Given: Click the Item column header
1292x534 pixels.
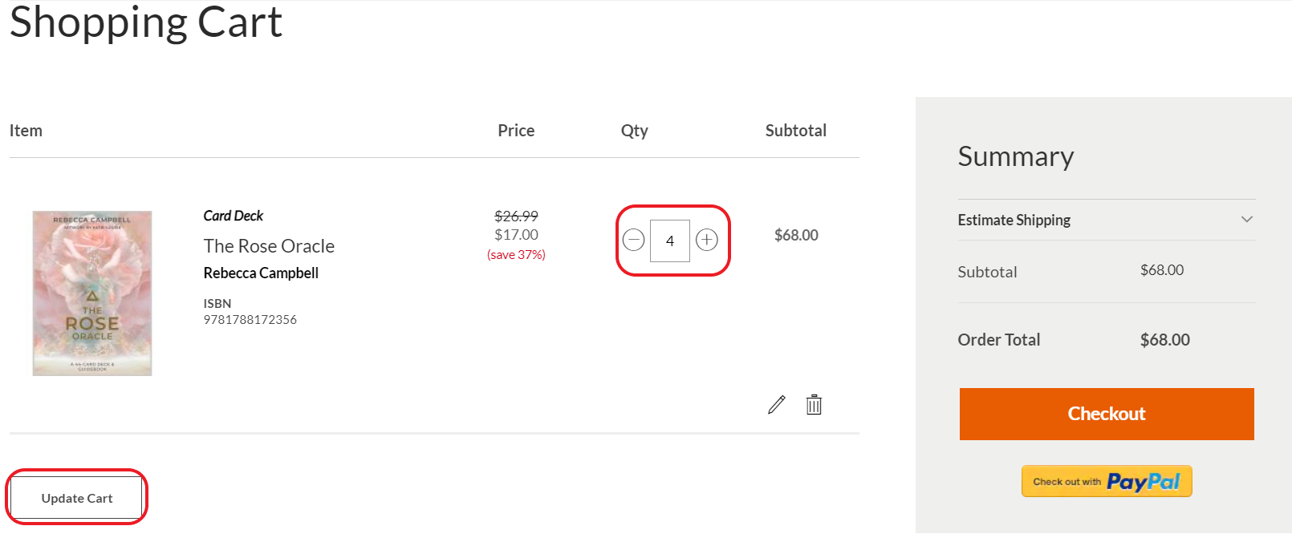Looking at the screenshot, I should coord(26,131).
